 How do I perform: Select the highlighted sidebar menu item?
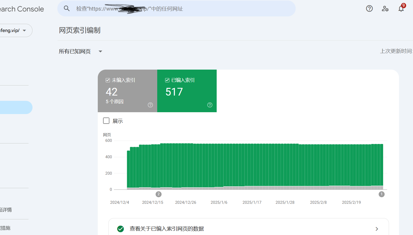[16, 107]
